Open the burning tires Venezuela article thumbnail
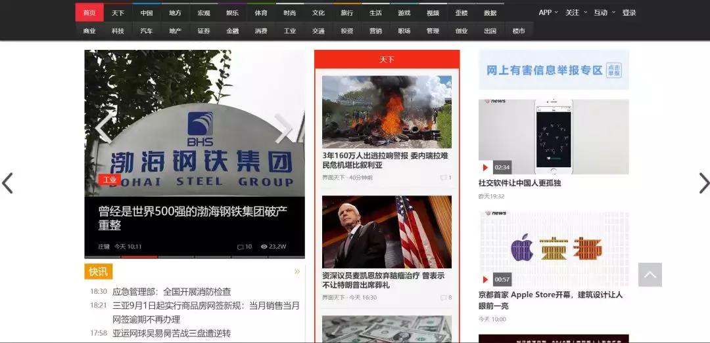 pyautogui.click(x=387, y=111)
